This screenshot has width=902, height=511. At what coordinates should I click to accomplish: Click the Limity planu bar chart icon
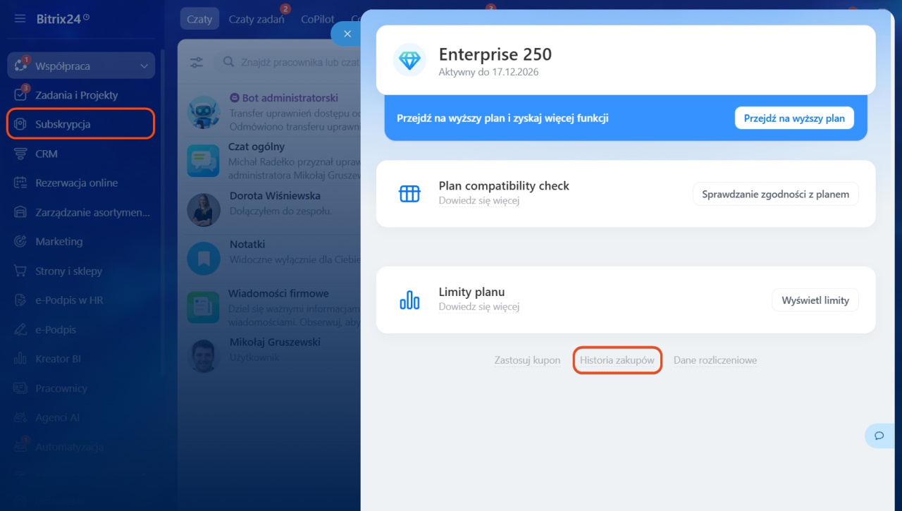[x=409, y=300]
